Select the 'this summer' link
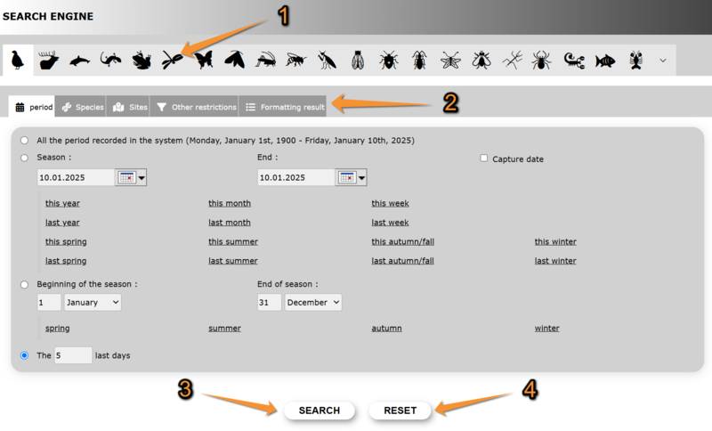Image resolution: width=712 pixels, height=431 pixels. pyautogui.click(x=233, y=241)
